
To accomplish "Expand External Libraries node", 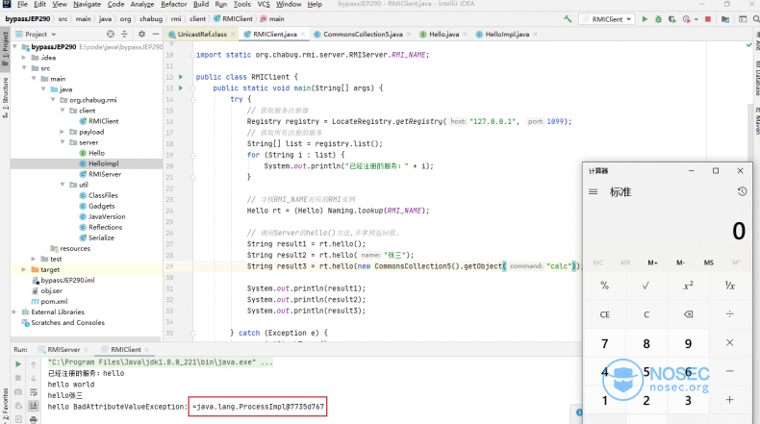I will 14,312.
